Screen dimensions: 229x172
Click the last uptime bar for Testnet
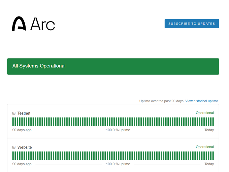coord(213,122)
